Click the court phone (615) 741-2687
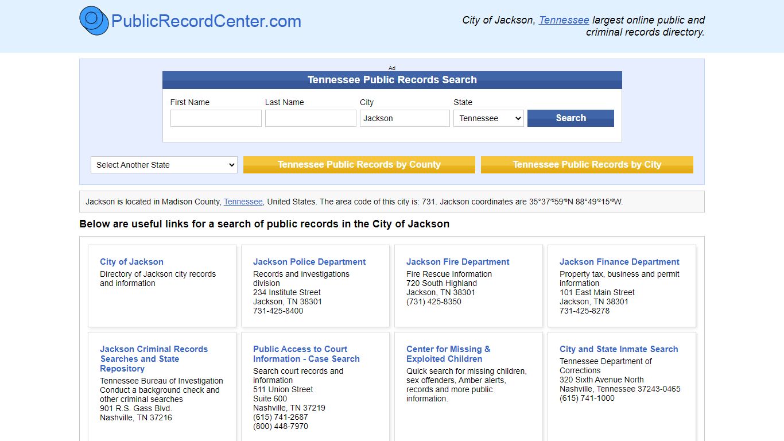Screen dimensions: 784x441 [x=281, y=417]
